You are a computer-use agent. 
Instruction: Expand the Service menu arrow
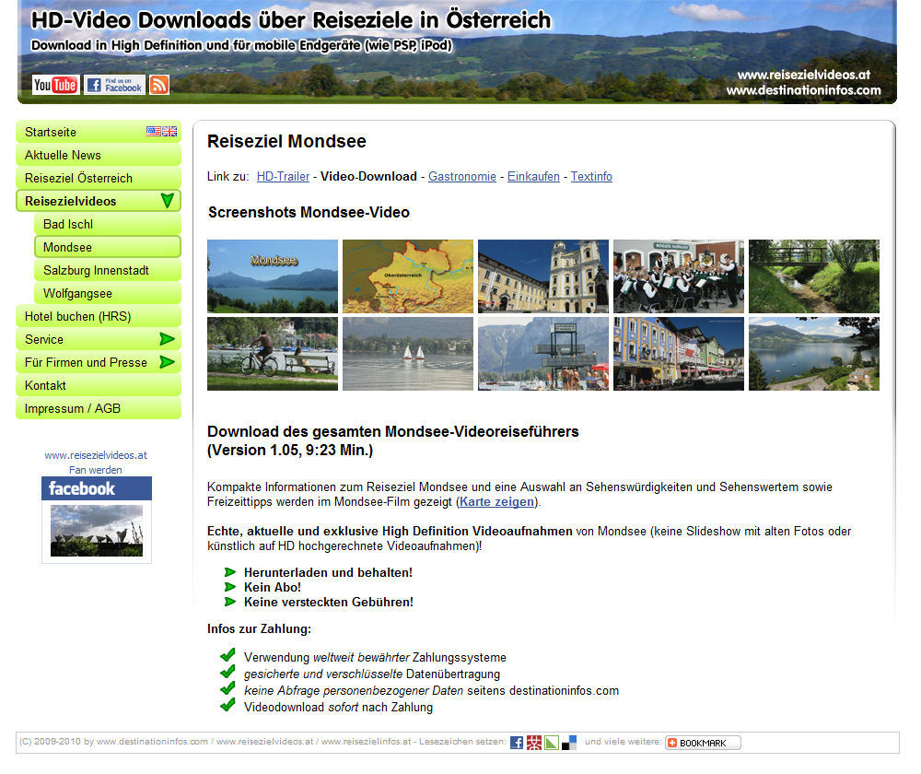point(167,339)
